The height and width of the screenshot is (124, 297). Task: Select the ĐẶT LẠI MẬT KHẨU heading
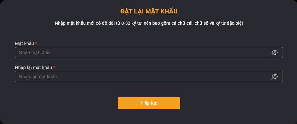click(x=149, y=11)
